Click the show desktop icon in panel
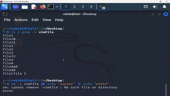170x96 pixels. 16,7
